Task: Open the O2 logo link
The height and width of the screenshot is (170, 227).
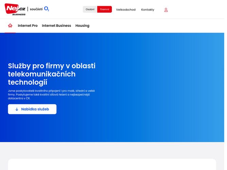Action: click(x=47, y=9)
